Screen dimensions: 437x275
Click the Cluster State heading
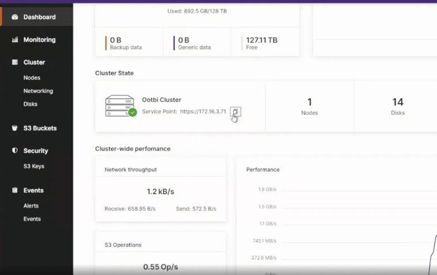pos(114,73)
